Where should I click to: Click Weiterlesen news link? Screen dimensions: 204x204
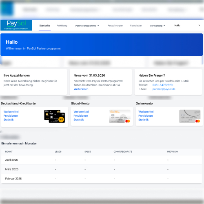click(x=81, y=89)
